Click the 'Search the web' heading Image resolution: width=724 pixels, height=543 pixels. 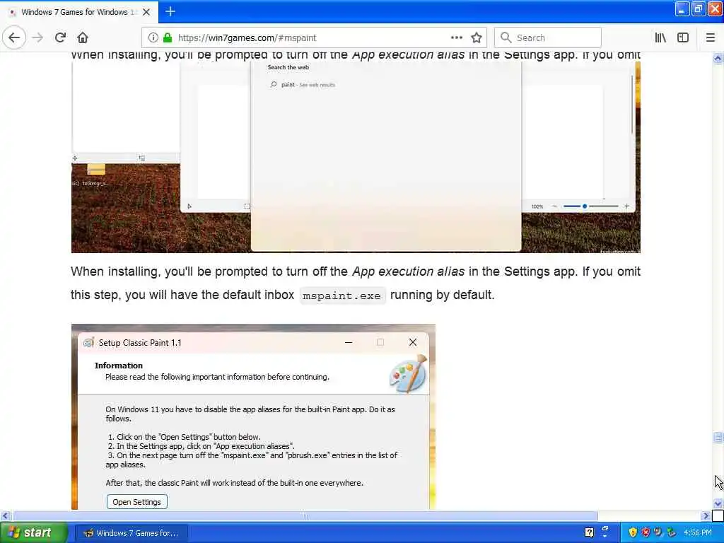tap(288, 67)
